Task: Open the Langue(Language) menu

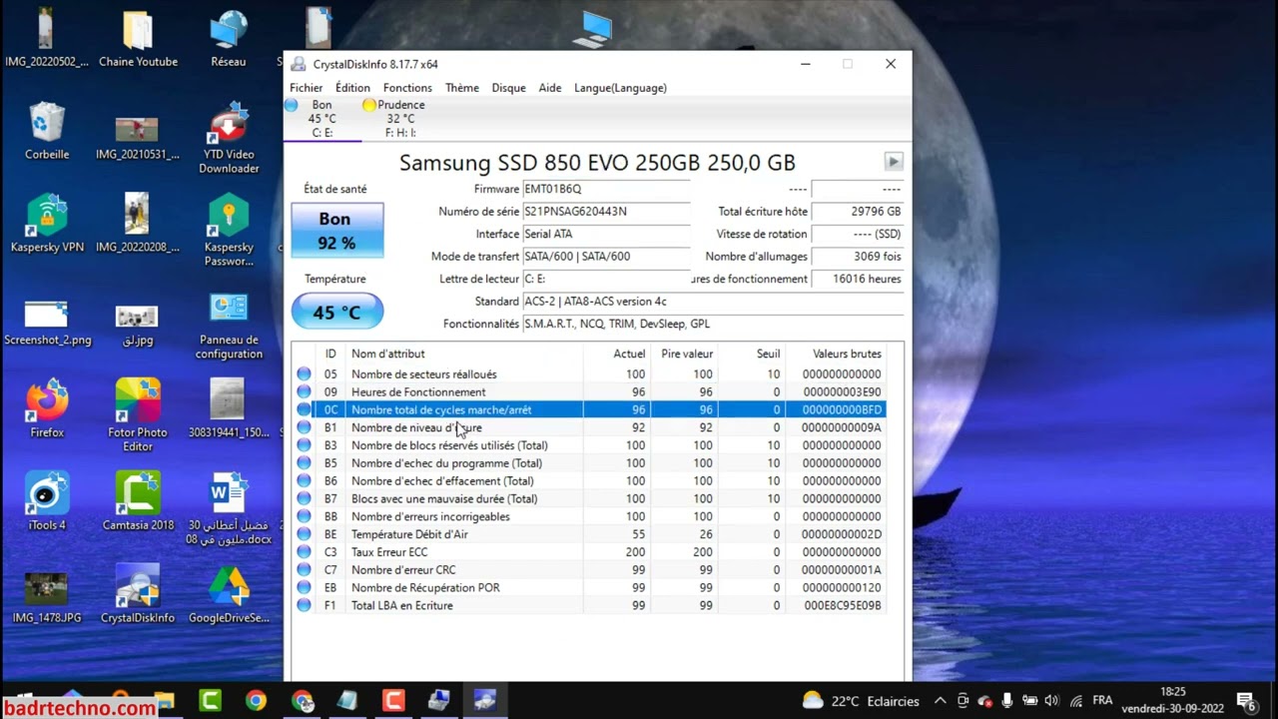Action: click(620, 88)
